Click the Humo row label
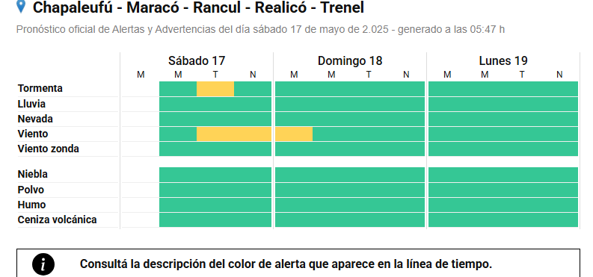This screenshot has height=277, width=593. (31, 205)
